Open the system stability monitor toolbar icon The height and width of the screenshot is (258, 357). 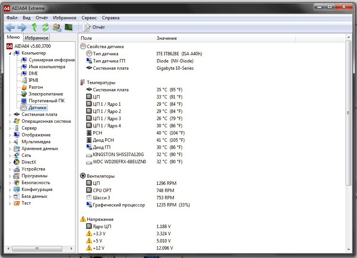point(69,27)
